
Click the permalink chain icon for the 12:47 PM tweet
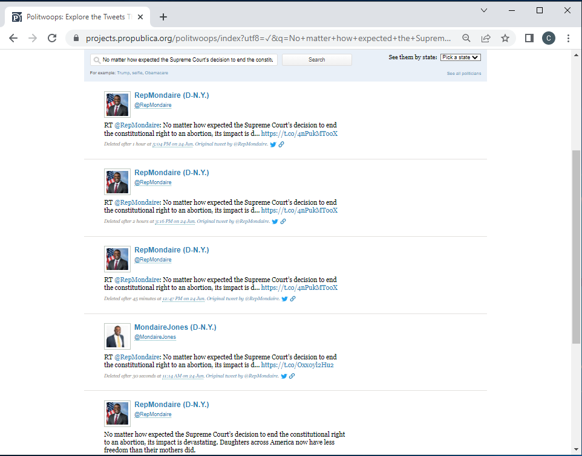(x=293, y=299)
